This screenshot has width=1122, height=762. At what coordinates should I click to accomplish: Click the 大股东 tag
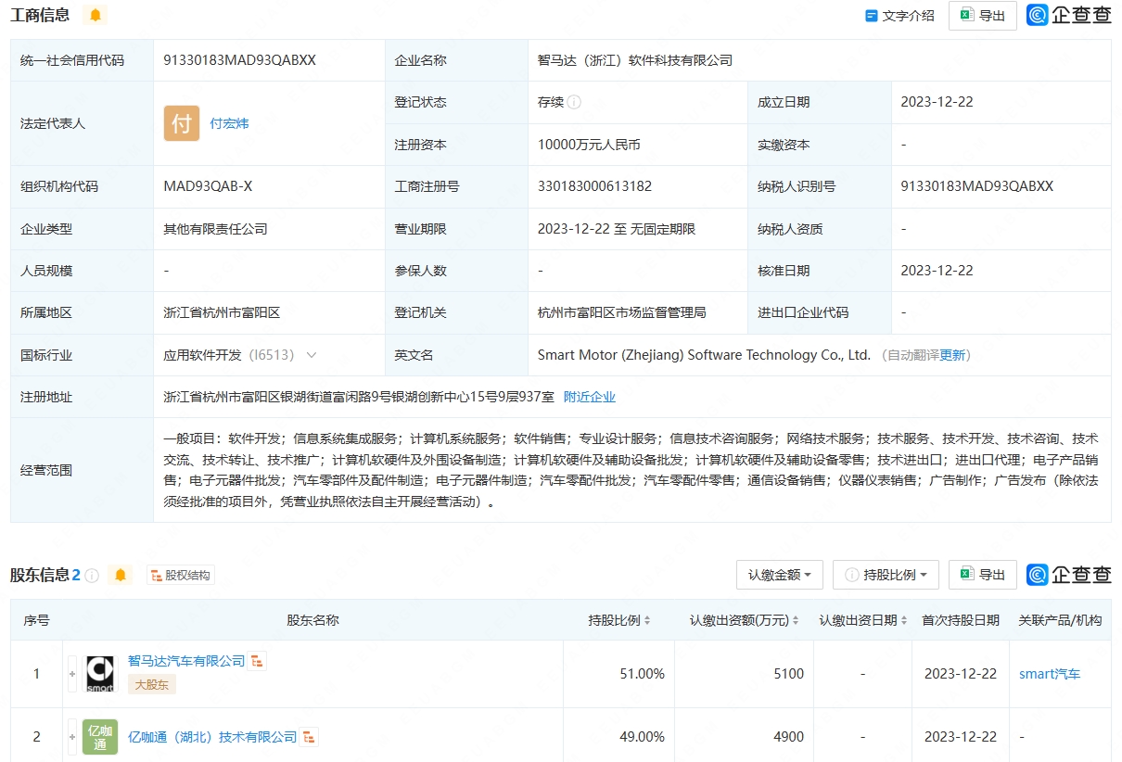pyautogui.click(x=152, y=684)
